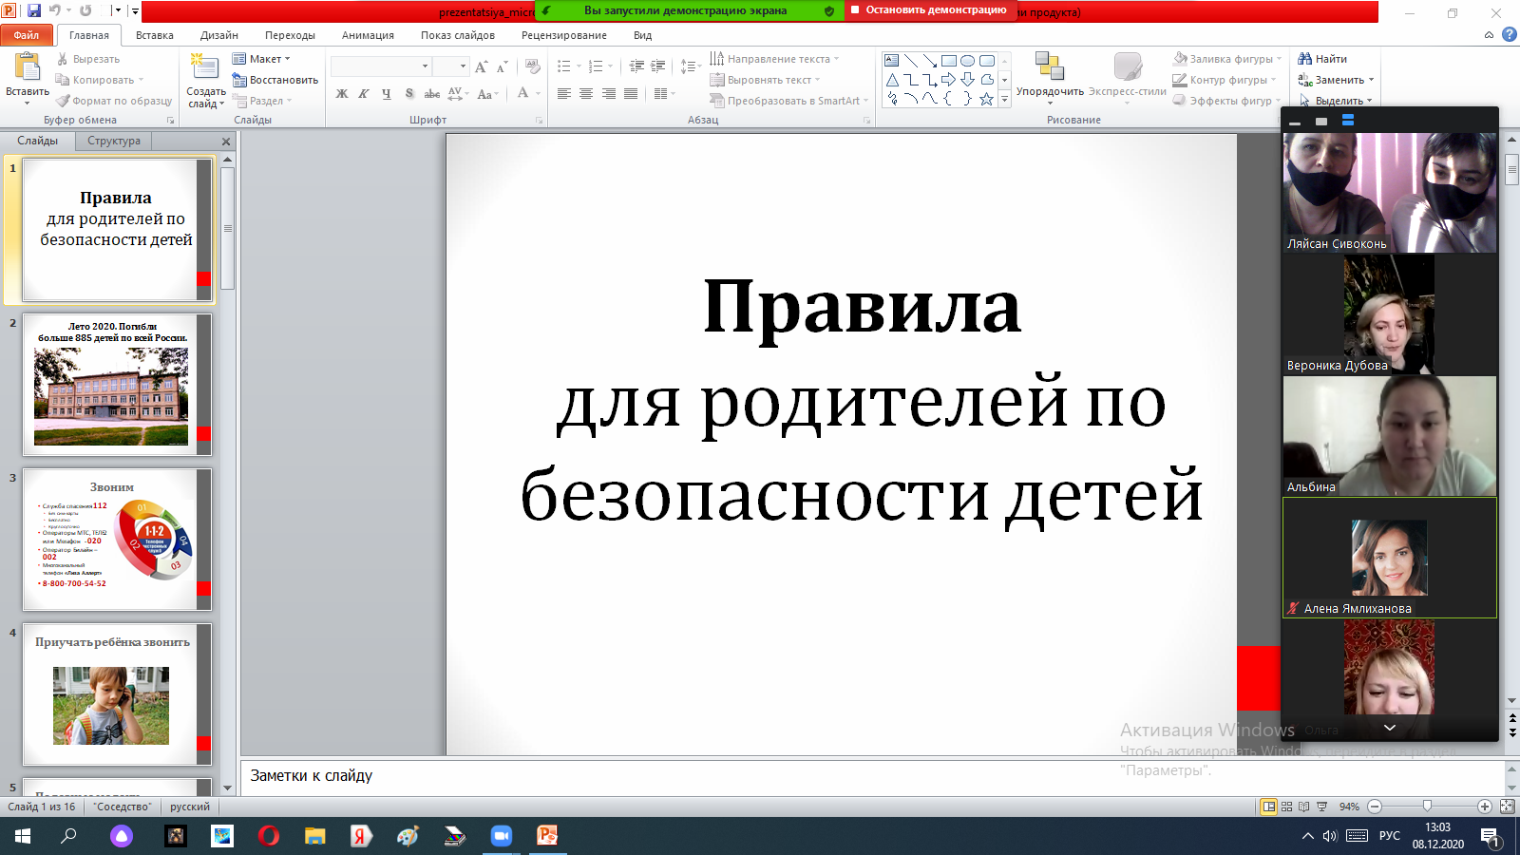Toggle bold (Ж) formatting
Screen dimensions: 1520x855
pos(342,94)
